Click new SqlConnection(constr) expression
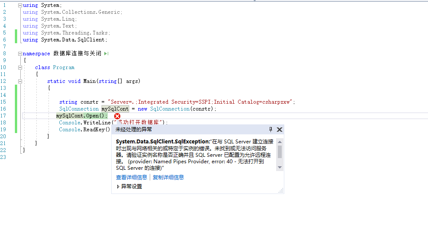The width and height of the screenshot is (428, 238). click(175, 109)
